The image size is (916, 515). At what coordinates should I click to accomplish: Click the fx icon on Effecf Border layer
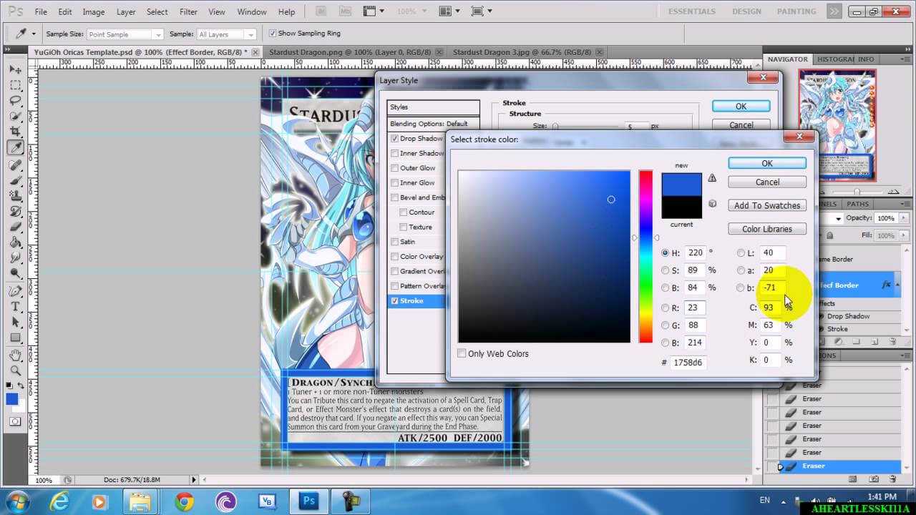[887, 285]
